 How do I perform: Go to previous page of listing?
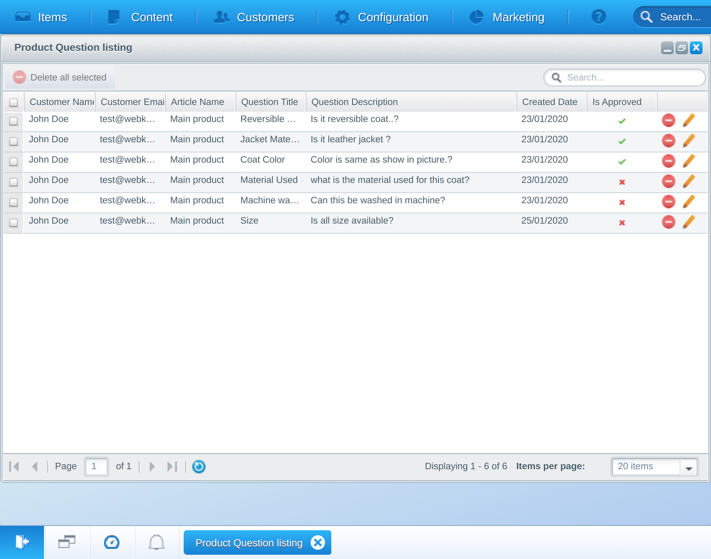[x=35, y=466]
